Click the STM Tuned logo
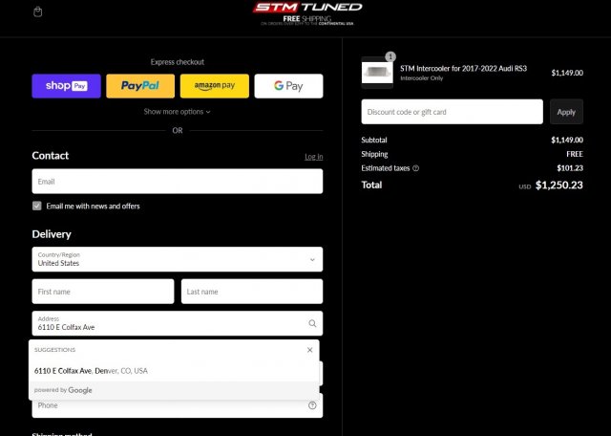The width and height of the screenshot is (611, 436). pyautogui.click(x=307, y=8)
